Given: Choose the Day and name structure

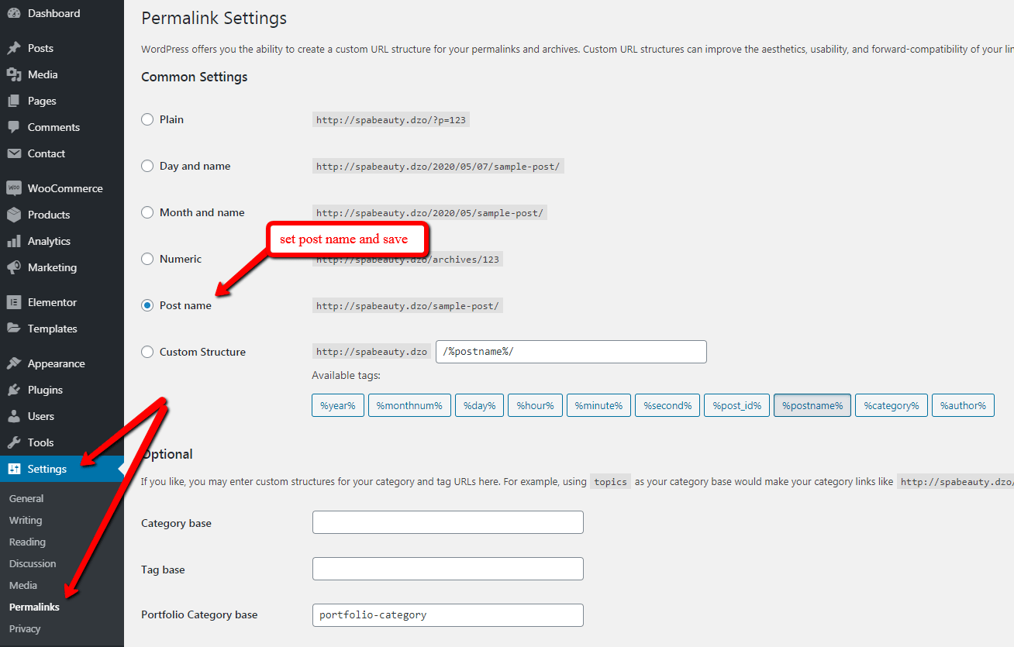Looking at the screenshot, I should (x=147, y=166).
